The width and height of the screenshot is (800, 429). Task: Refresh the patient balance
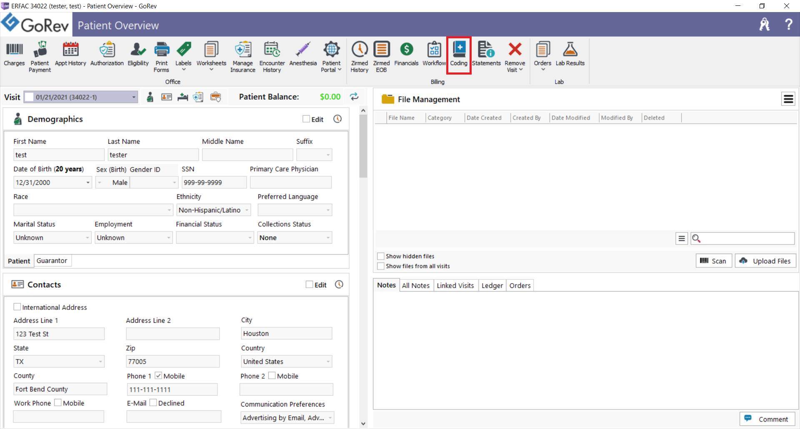point(354,97)
